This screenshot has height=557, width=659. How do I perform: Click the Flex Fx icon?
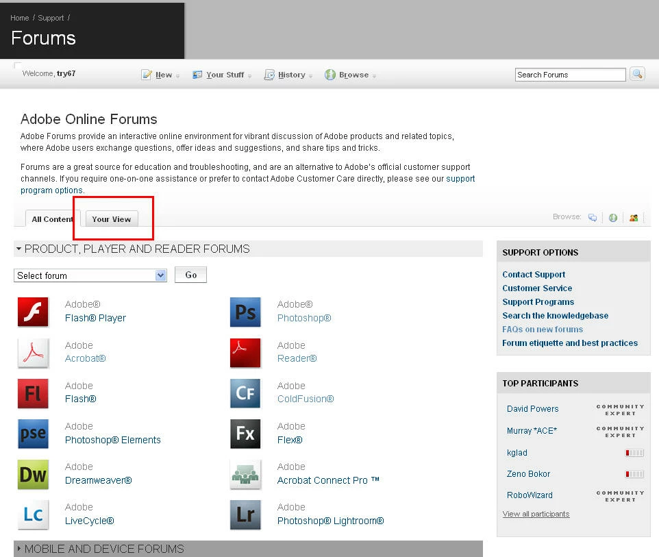(245, 434)
